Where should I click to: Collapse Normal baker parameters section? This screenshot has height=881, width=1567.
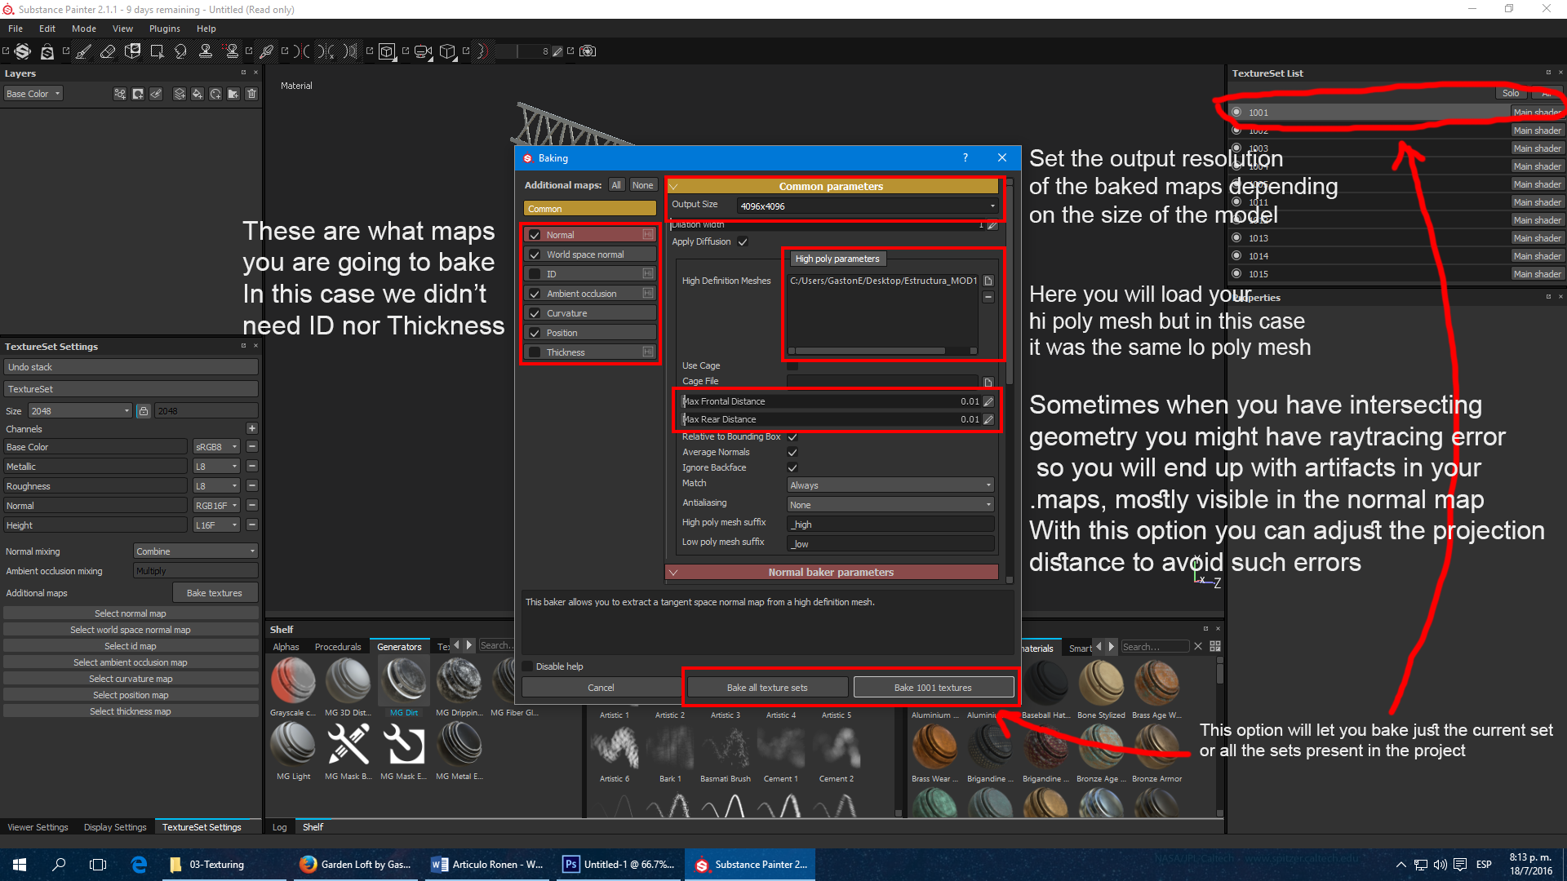click(x=674, y=573)
